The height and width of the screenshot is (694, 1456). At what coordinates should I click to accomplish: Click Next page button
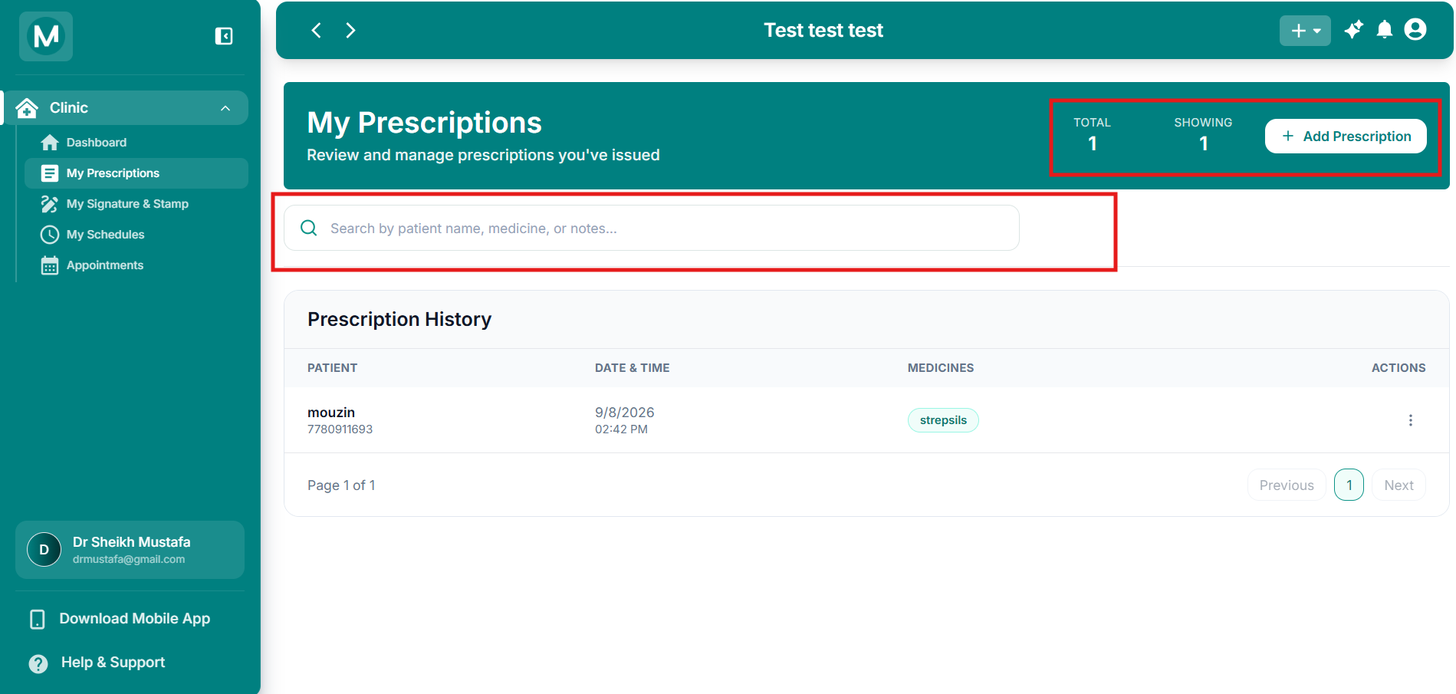1398,485
